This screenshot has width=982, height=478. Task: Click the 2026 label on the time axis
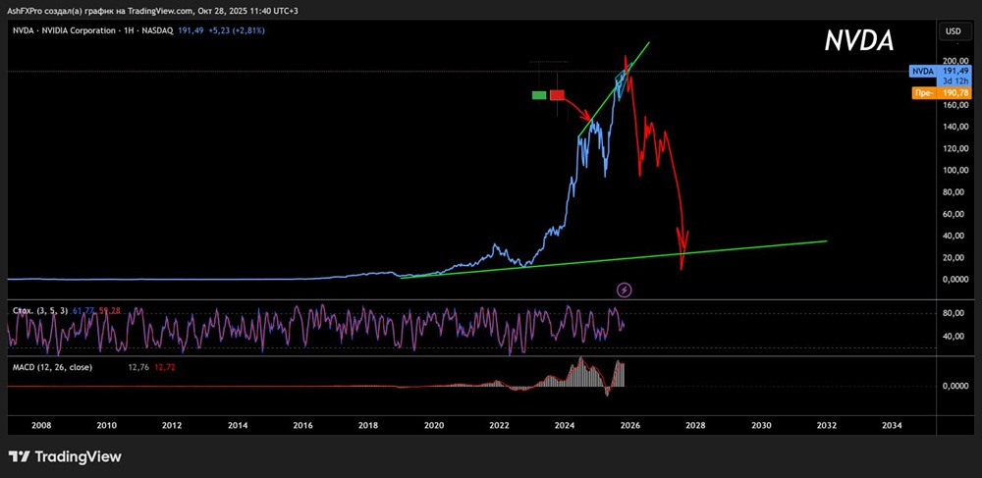pos(630,425)
